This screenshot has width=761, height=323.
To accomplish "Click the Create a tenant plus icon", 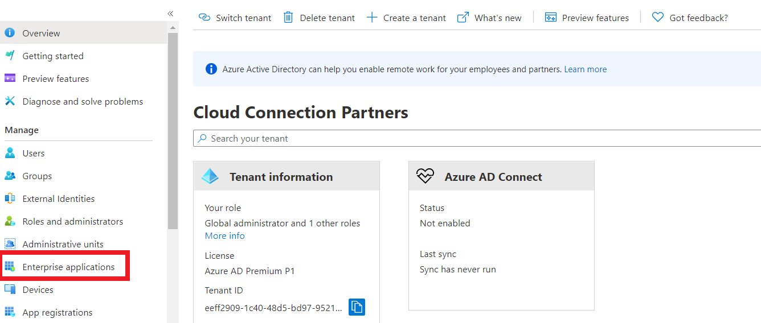I will pos(372,18).
